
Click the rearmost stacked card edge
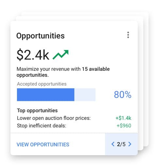pyautogui.click(x=146, y=79)
